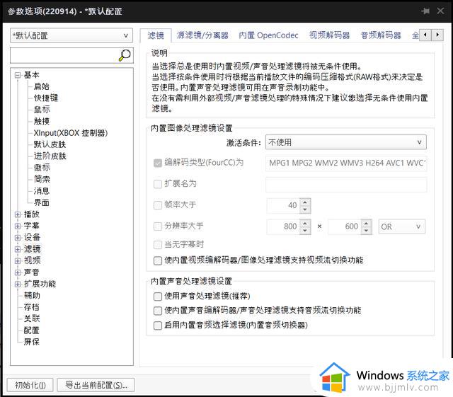Select 徽标 in settings tree
Screen dimensions: 453x397
coord(42,168)
